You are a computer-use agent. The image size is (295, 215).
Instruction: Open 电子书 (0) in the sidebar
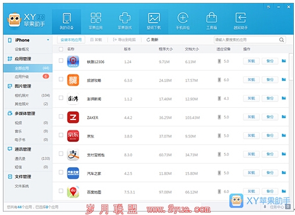[x=28, y=140]
